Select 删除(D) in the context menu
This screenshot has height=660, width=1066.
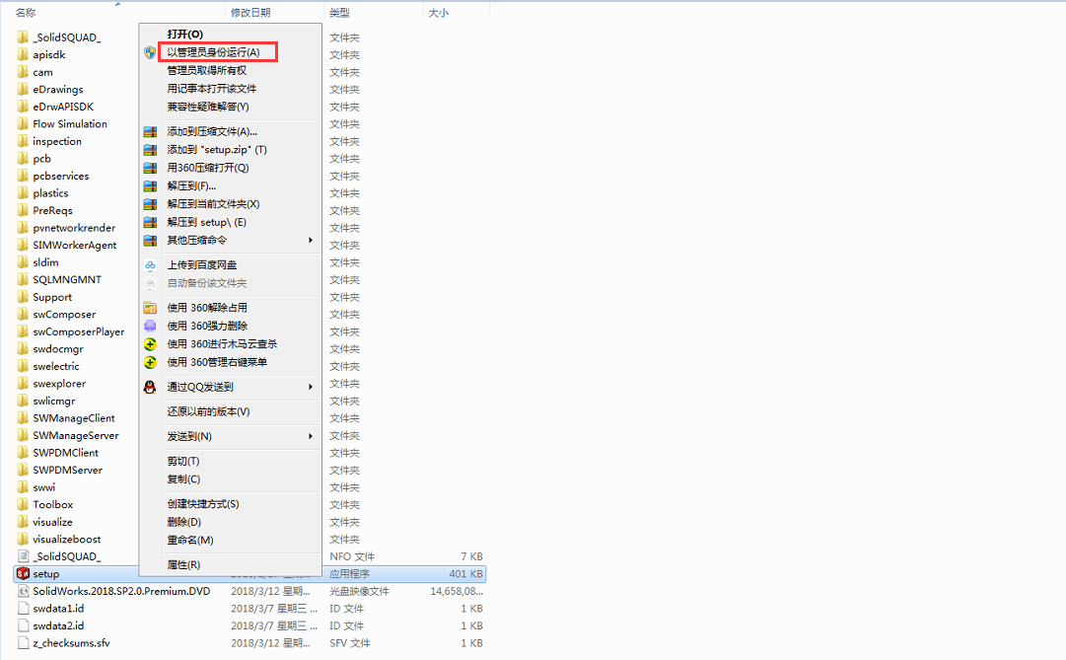pos(184,522)
